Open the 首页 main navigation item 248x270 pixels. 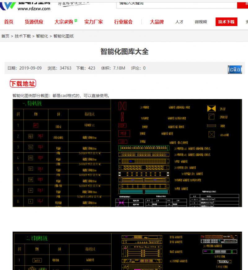(x=9, y=22)
